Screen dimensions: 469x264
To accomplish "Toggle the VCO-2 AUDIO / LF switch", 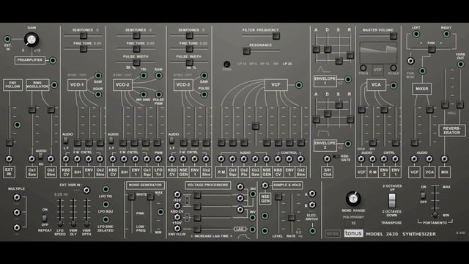I will pos(111,140).
